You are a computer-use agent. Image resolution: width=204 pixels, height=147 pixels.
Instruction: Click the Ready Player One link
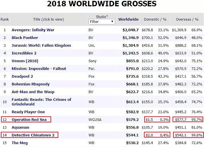click(x=28, y=112)
